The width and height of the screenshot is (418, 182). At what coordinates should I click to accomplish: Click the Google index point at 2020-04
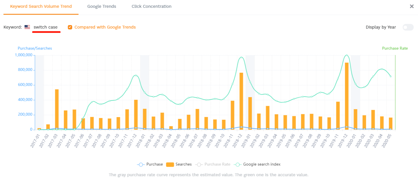[x=382, y=69]
